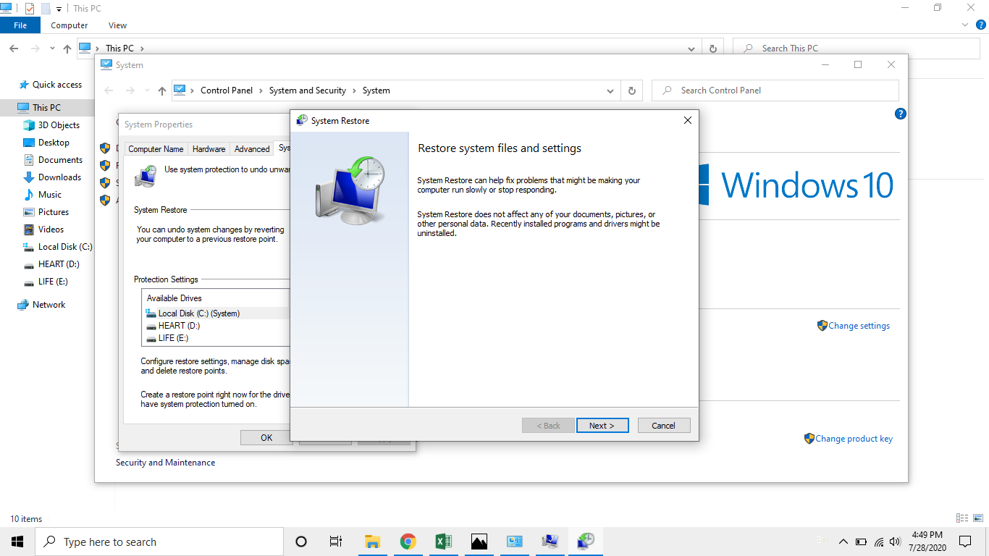The image size is (989, 556).
Task: Open File menu in File Explorer
Action: point(20,25)
